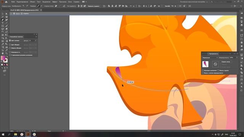Click Make Mask button in Transparency panel
Screen dimensions: 244x137
(x=226, y=62)
